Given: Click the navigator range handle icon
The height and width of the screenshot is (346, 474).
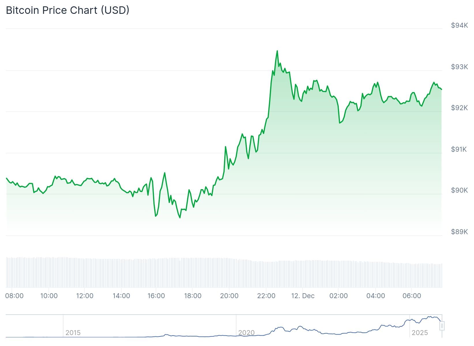Looking at the screenshot, I should click(x=442, y=326).
